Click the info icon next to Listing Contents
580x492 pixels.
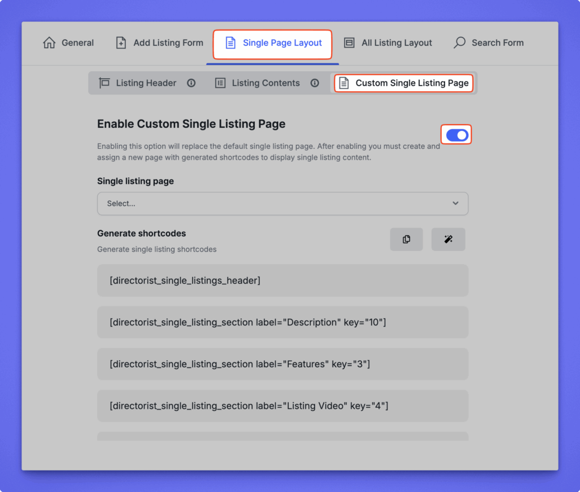pyautogui.click(x=315, y=83)
